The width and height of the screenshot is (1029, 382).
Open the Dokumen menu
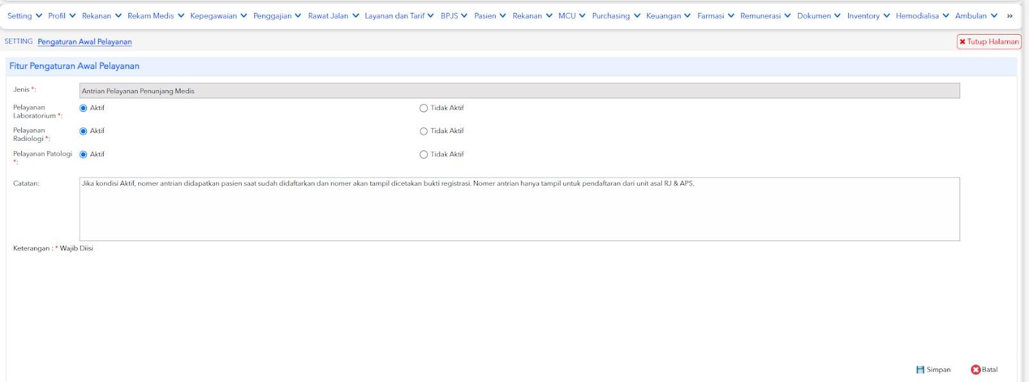click(819, 16)
